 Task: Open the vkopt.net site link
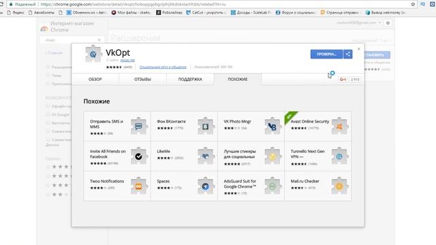127,61
